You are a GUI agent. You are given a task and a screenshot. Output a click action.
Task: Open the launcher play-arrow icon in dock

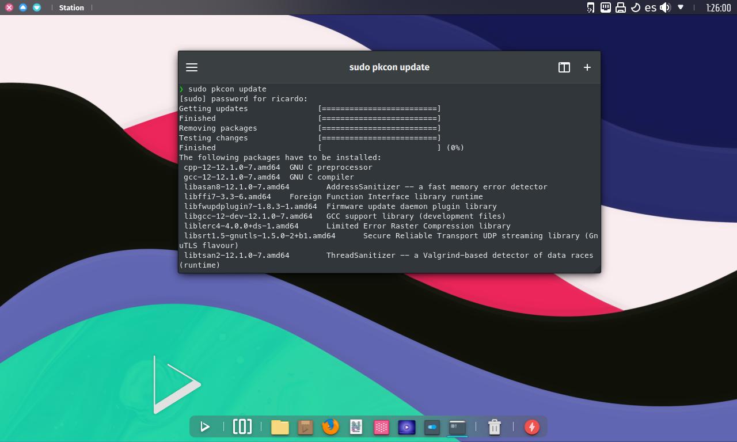[x=204, y=426]
